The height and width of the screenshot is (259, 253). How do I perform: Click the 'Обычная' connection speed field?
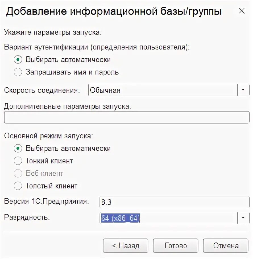click(x=163, y=90)
